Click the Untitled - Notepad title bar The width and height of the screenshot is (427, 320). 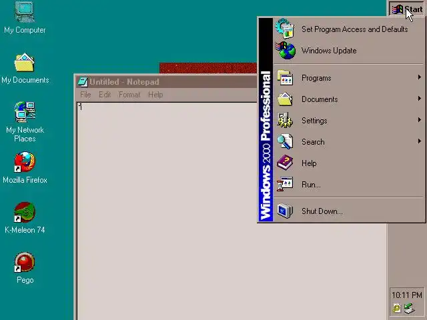click(x=166, y=81)
